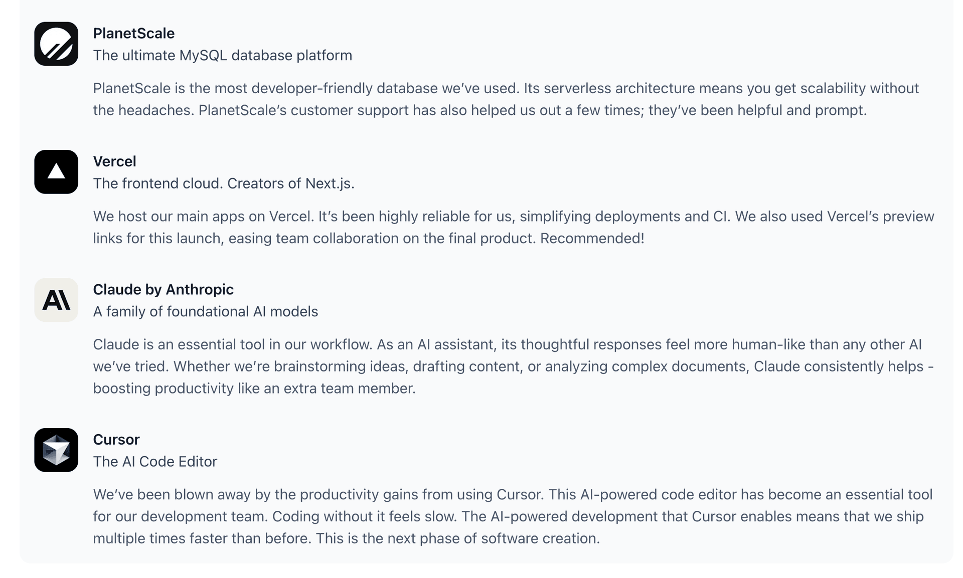Click tagline 'The frontend cloud. Creators of Next.js.'
The width and height of the screenshot is (963, 578).
point(224,183)
